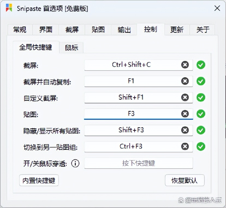Focus the 贴图 hotkey field showing F3
This screenshot has height=208, width=226.
[x=139, y=114]
